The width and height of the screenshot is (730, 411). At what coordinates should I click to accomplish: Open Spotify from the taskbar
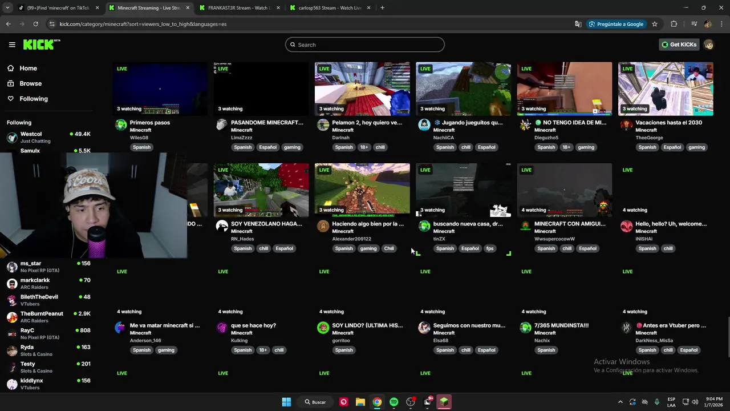(x=394, y=402)
